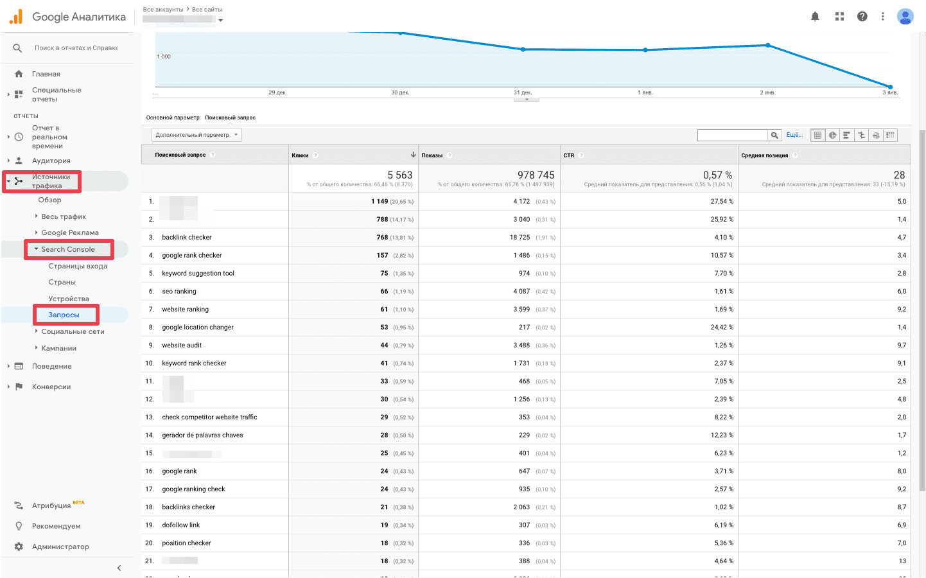
Task: Click help icon next to Показы header
Action: [x=450, y=155]
